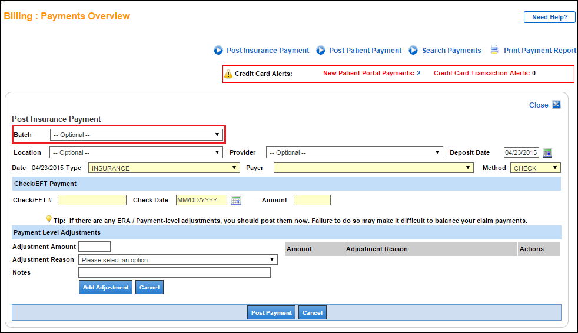This screenshot has width=578, height=333.
Task: Open the Provider dropdown list
Action: [354, 152]
